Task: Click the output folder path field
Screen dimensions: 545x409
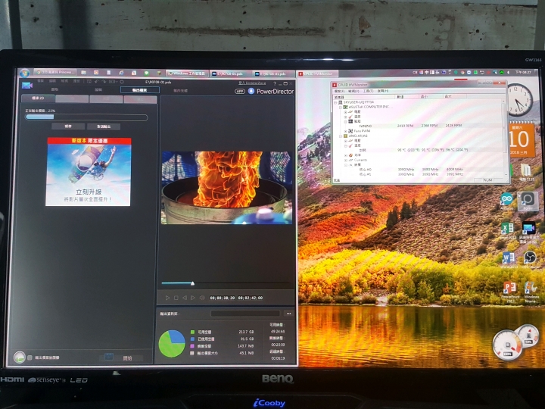Action: point(245,314)
